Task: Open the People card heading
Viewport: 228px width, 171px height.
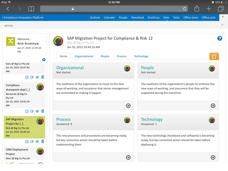Action: click(147, 68)
